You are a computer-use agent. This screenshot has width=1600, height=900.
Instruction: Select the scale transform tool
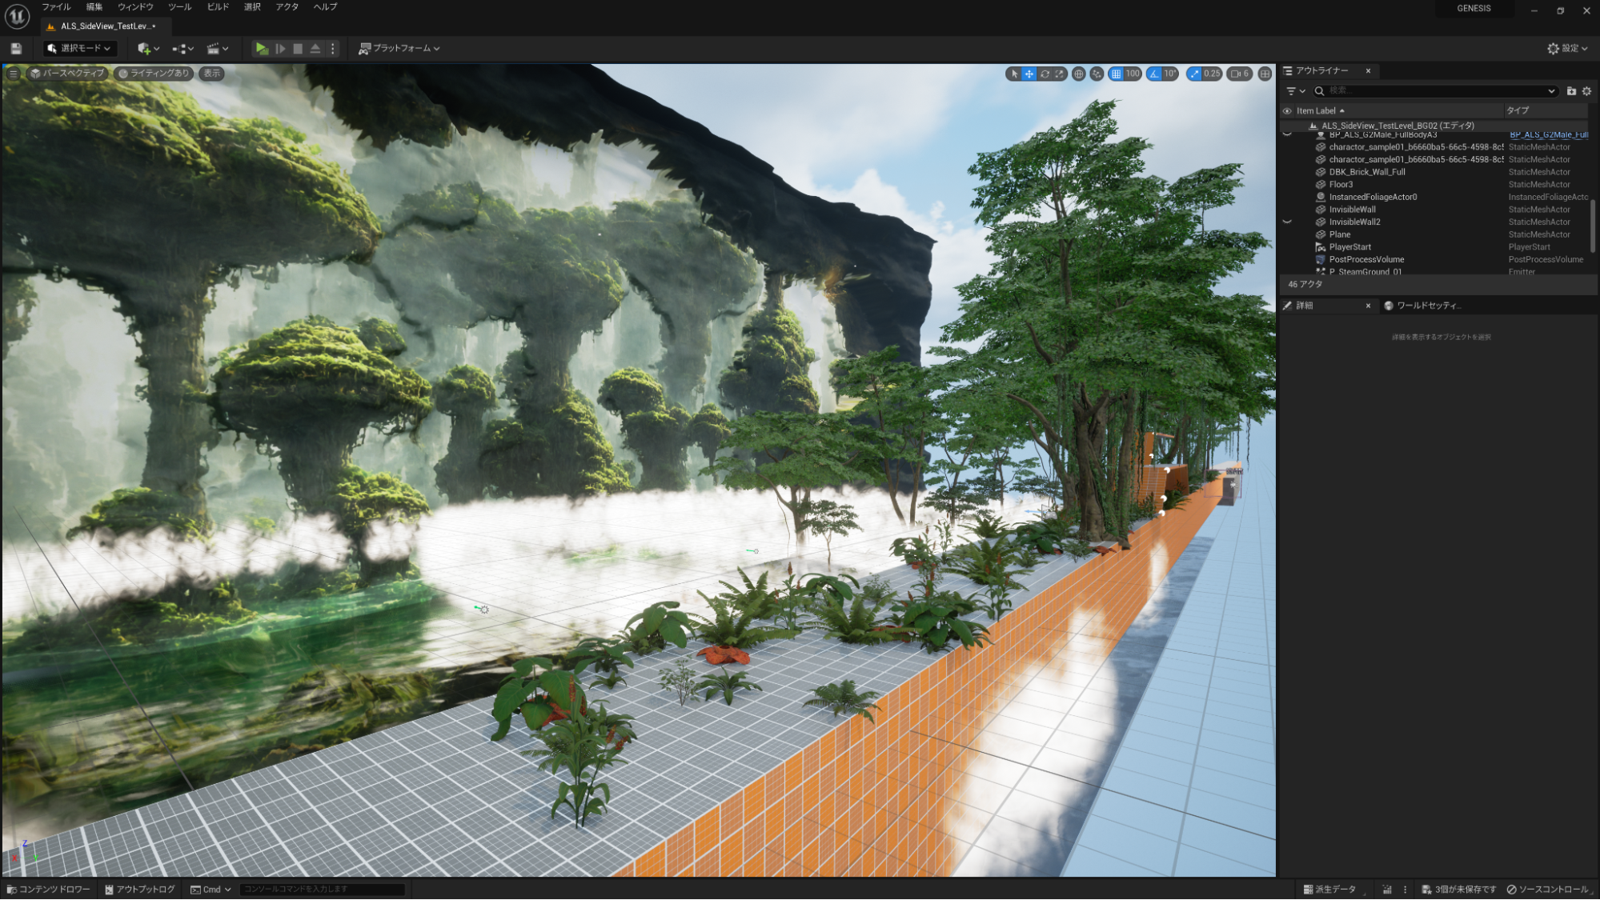(x=1060, y=74)
